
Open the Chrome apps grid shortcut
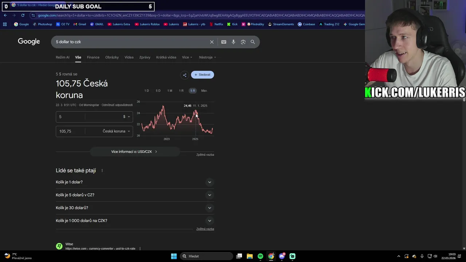pyautogui.click(x=5, y=24)
